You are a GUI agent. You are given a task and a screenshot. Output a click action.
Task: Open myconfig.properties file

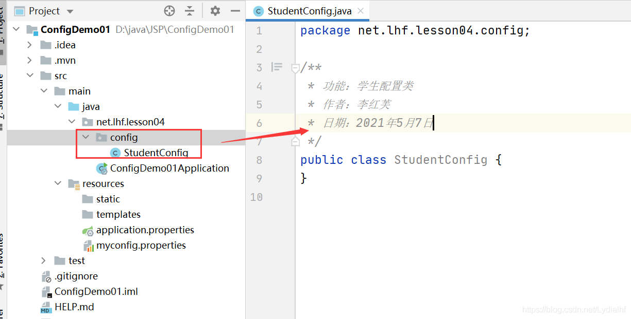(141, 246)
